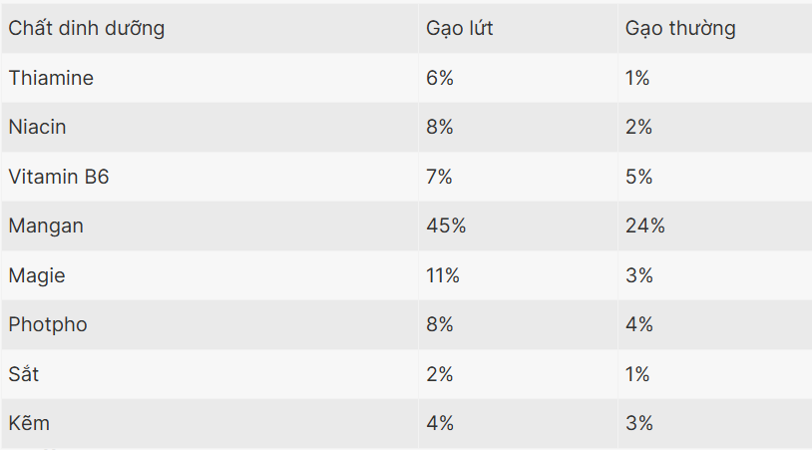Viewport: 812px width, 450px height.
Task: Click the 45% Mangan value for Gạo lứt
Action: coord(446,226)
